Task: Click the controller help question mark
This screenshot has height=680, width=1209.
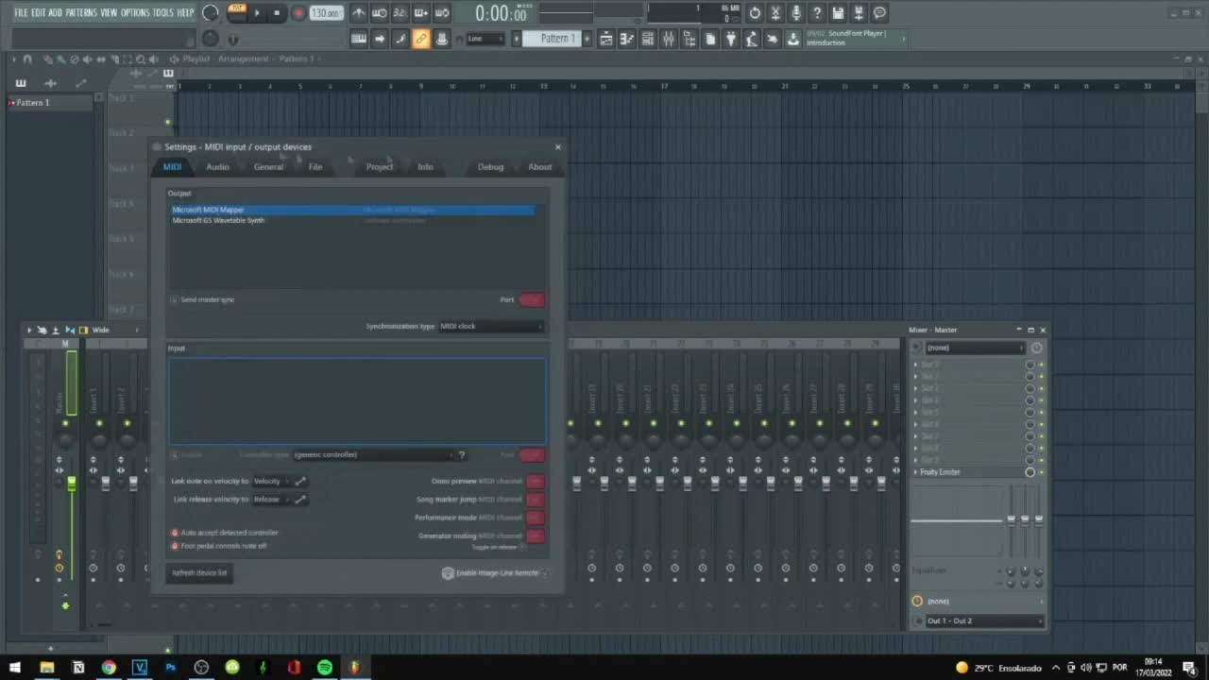Action: coord(462,454)
